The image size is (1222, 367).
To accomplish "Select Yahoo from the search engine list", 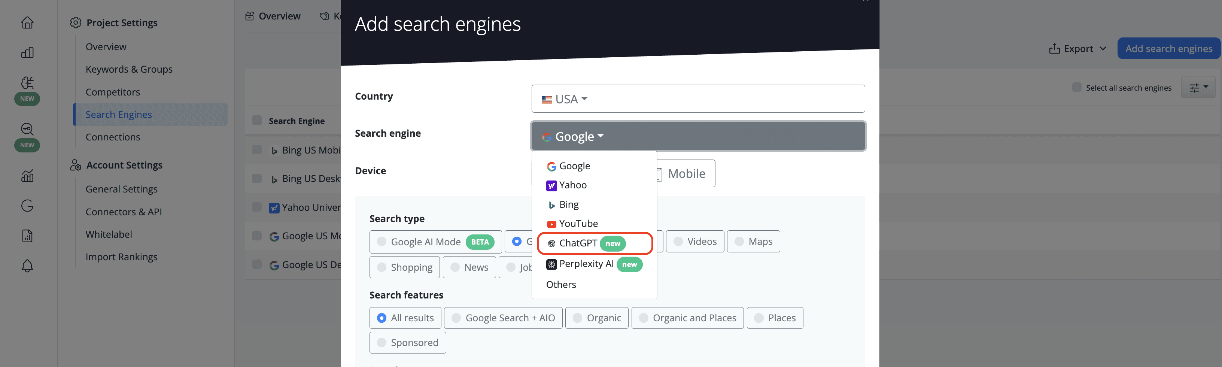I will click(x=594, y=185).
